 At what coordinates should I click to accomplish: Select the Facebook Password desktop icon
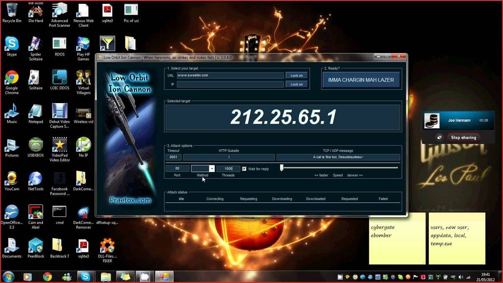pos(60,183)
